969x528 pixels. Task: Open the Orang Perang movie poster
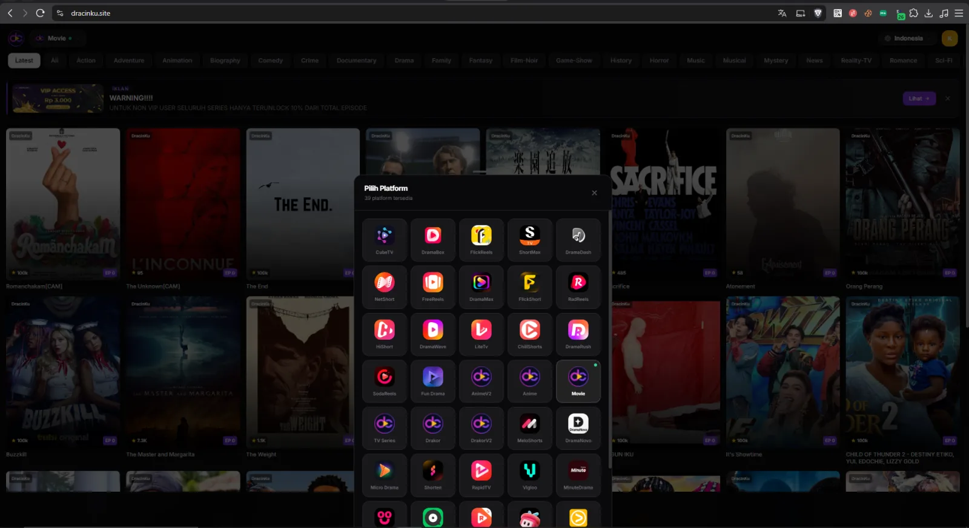903,203
